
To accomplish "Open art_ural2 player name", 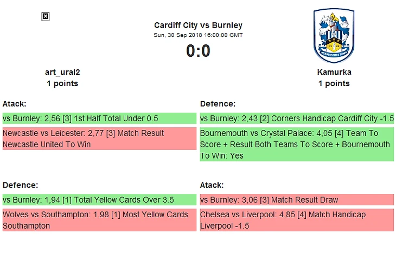I will pos(62,72).
